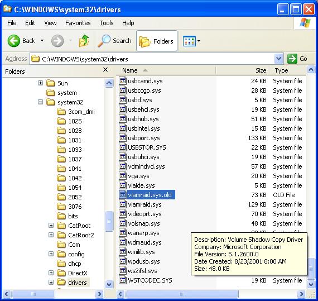This screenshot has width=318, height=301.
Task: Select the bits folder icon
Action: pos(61,216)
